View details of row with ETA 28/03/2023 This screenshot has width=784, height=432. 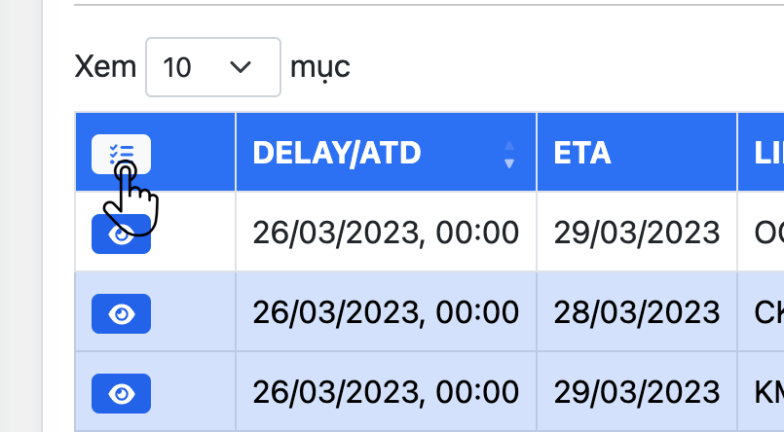121,313
